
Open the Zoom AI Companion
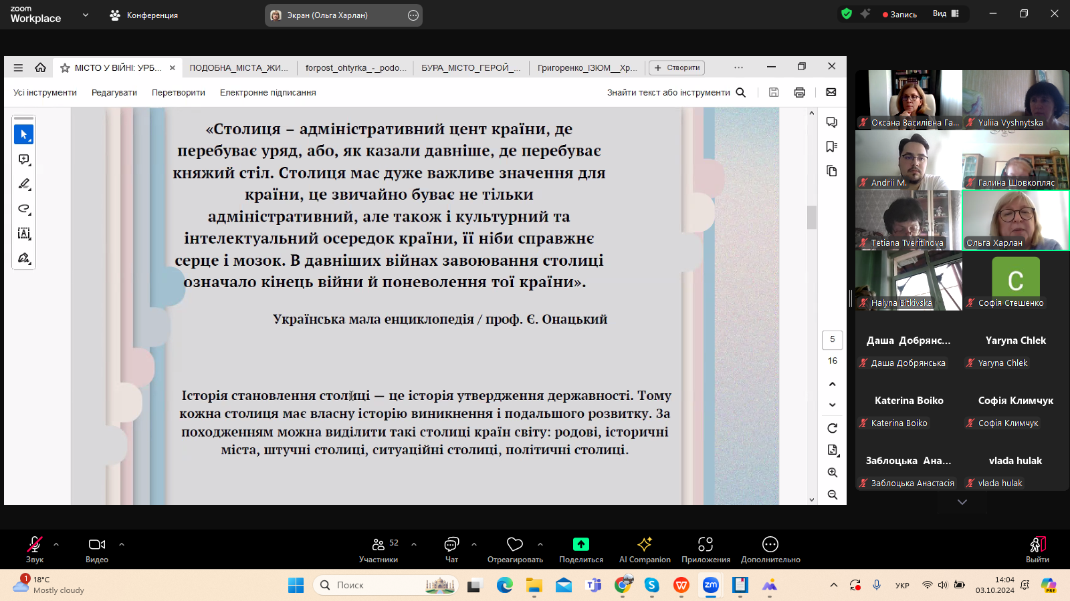tap(644, 550)
